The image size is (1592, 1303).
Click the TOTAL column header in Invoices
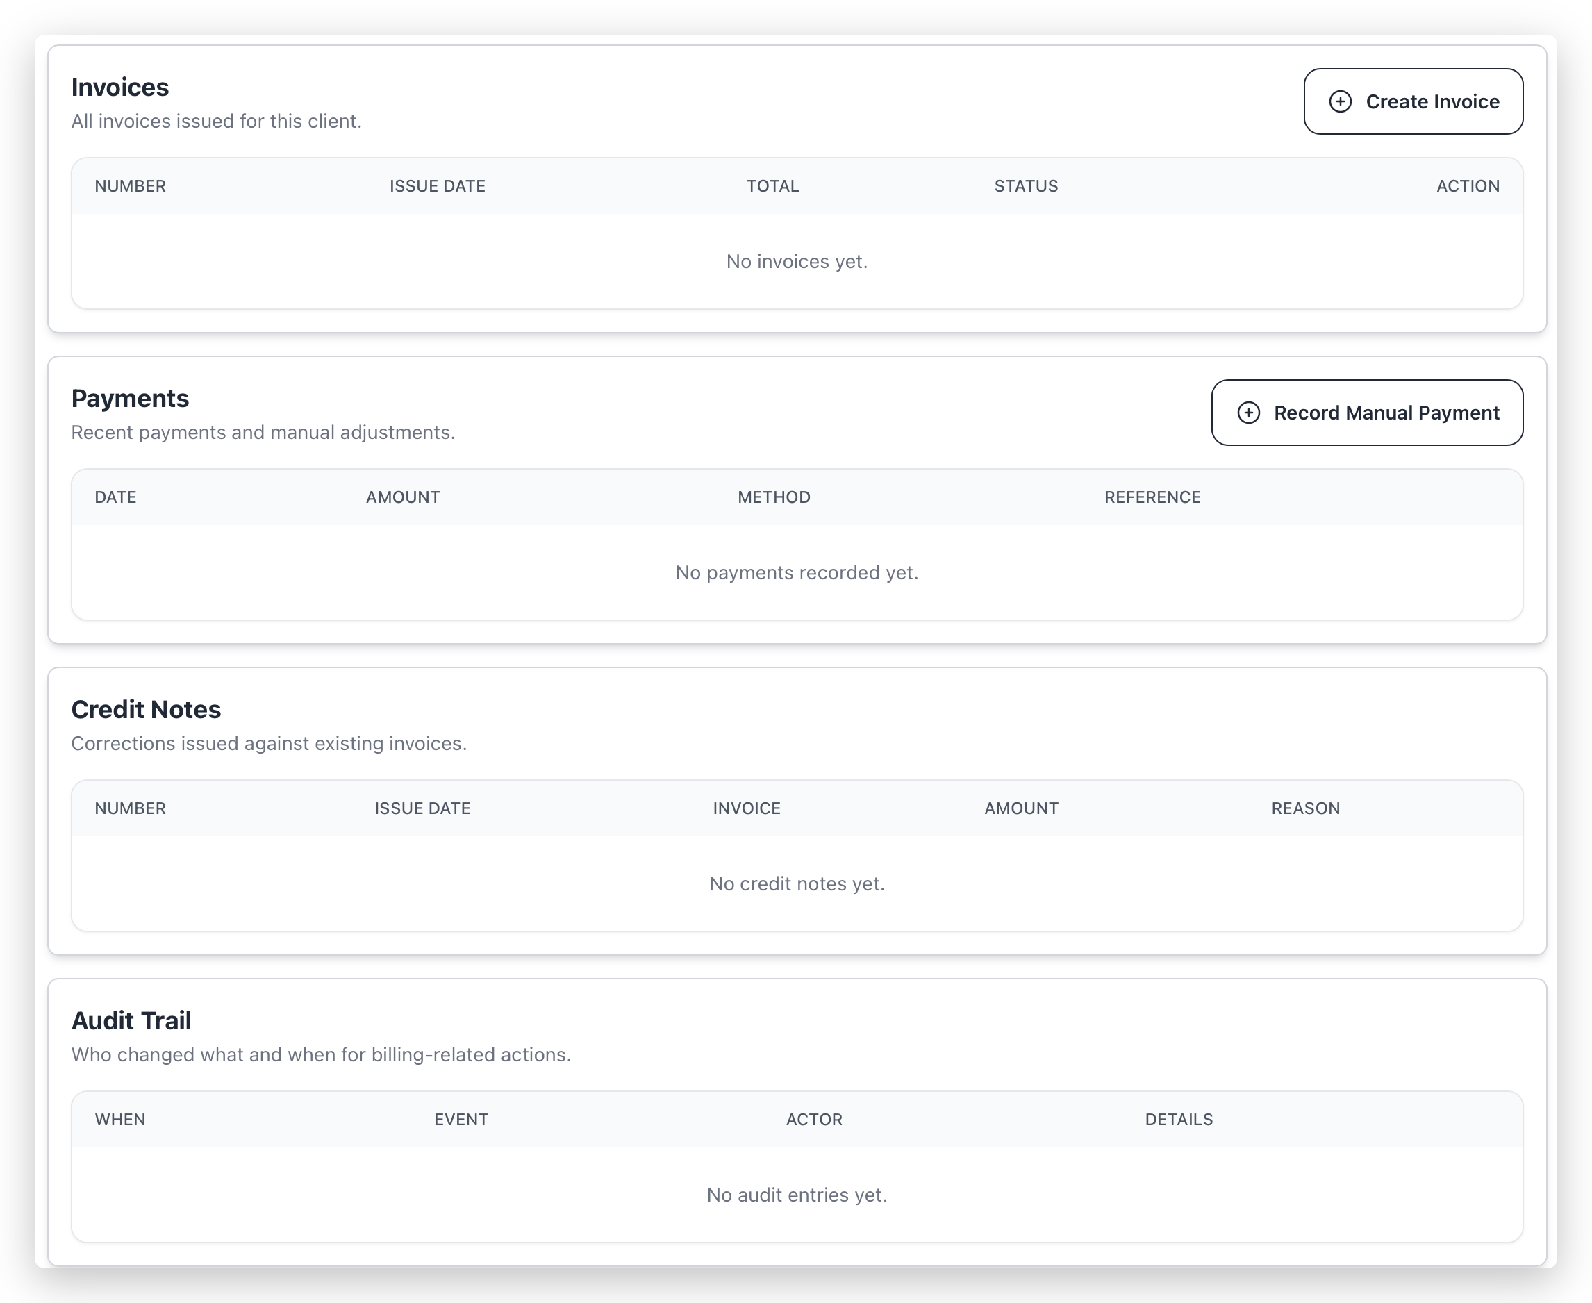pos(772,186)
